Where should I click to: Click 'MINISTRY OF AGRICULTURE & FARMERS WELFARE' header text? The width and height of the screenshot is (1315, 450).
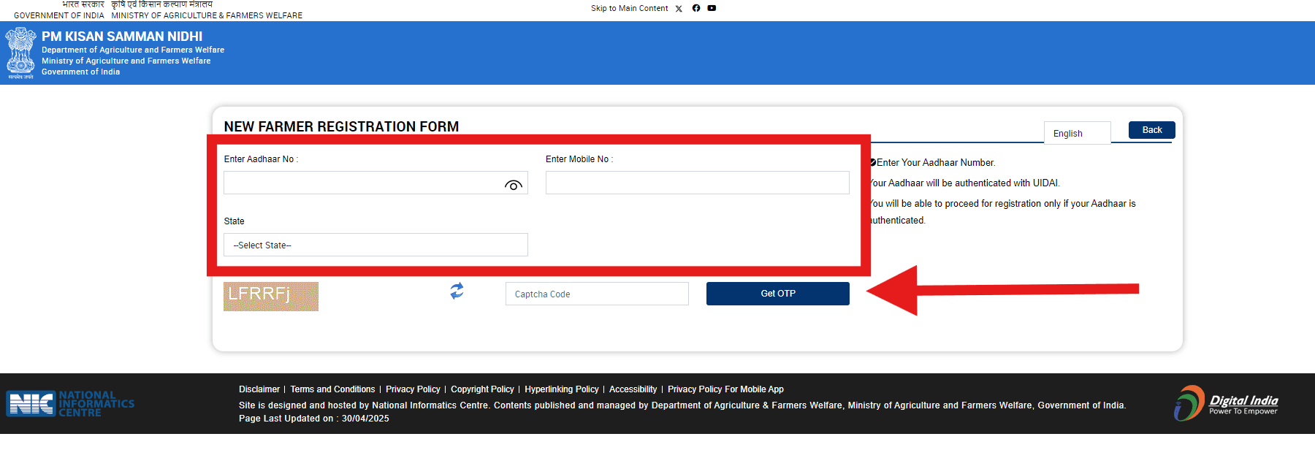pos(207,15)
